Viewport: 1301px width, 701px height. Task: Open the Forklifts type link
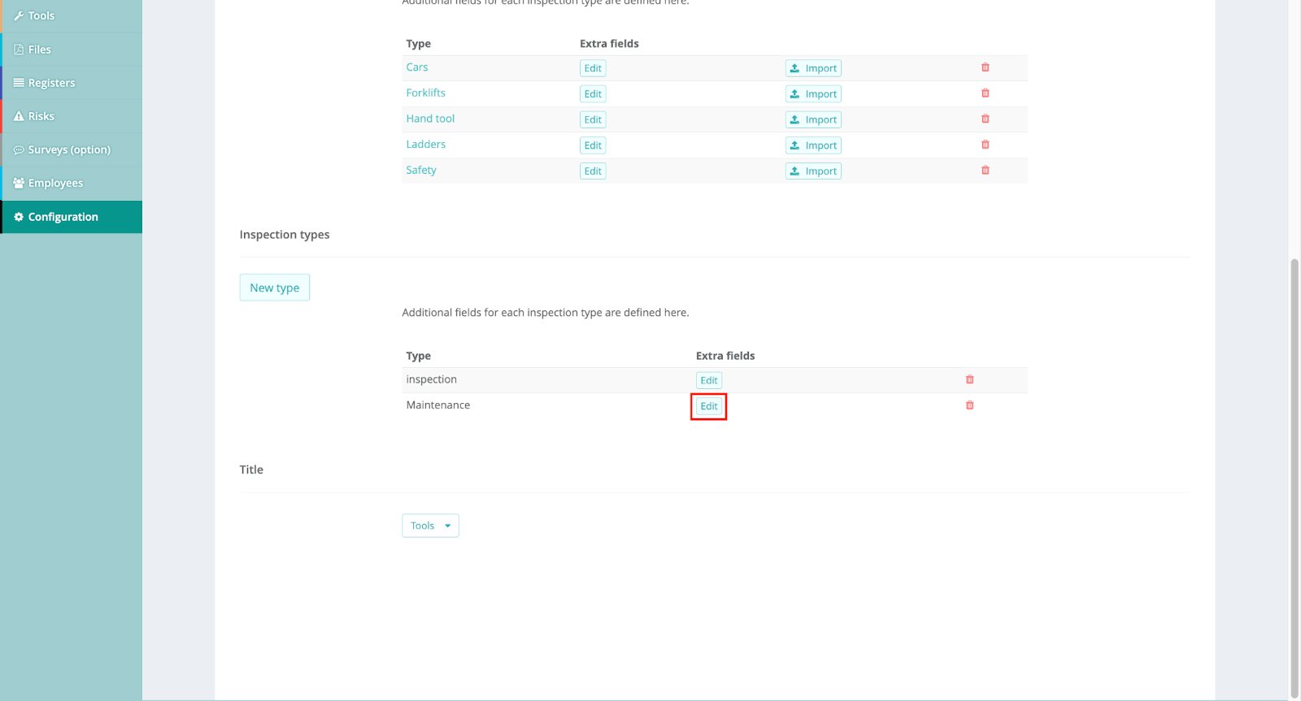426,93
